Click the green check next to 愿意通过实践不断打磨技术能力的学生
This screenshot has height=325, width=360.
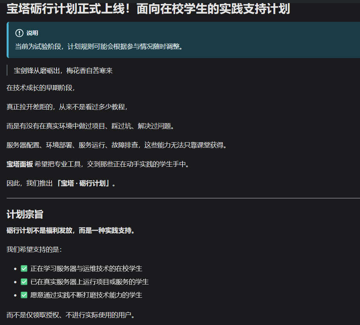tap(24, 295)
